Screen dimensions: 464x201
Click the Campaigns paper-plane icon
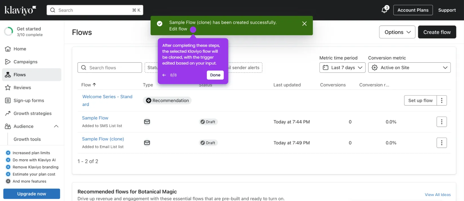8,62
